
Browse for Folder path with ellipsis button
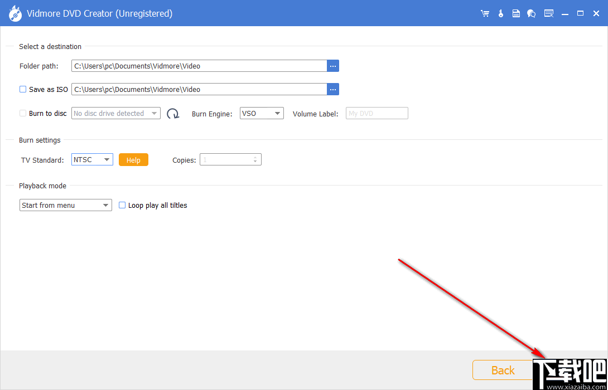(x=333, y=66)
